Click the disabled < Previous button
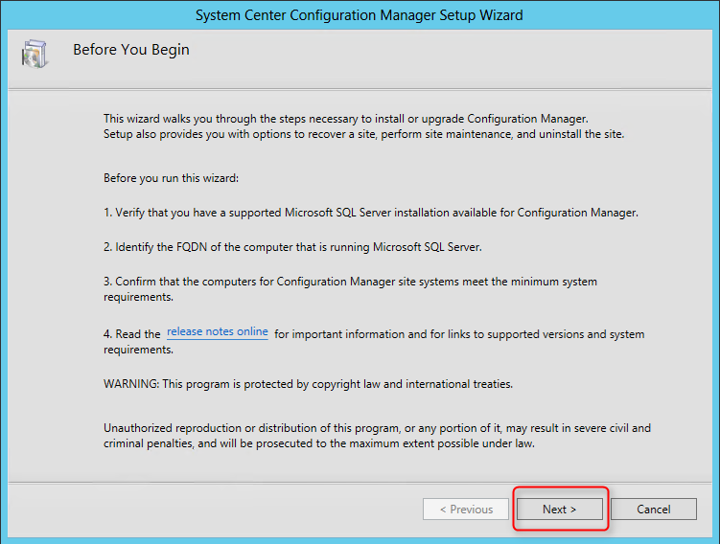Image resolution: width=720 pixels, height=544 pixels. click(466, 510)
